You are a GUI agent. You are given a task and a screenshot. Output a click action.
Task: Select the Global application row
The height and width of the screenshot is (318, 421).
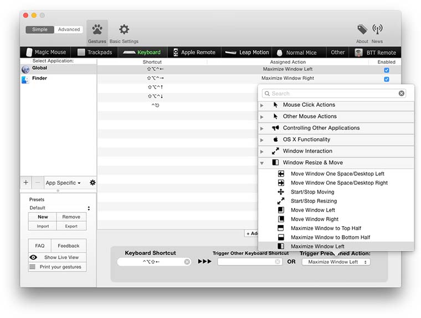coord(58,70)
